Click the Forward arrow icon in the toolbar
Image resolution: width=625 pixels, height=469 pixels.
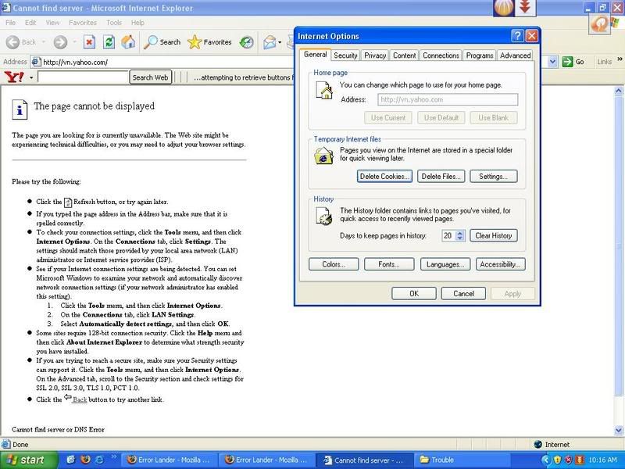[60, 42]
